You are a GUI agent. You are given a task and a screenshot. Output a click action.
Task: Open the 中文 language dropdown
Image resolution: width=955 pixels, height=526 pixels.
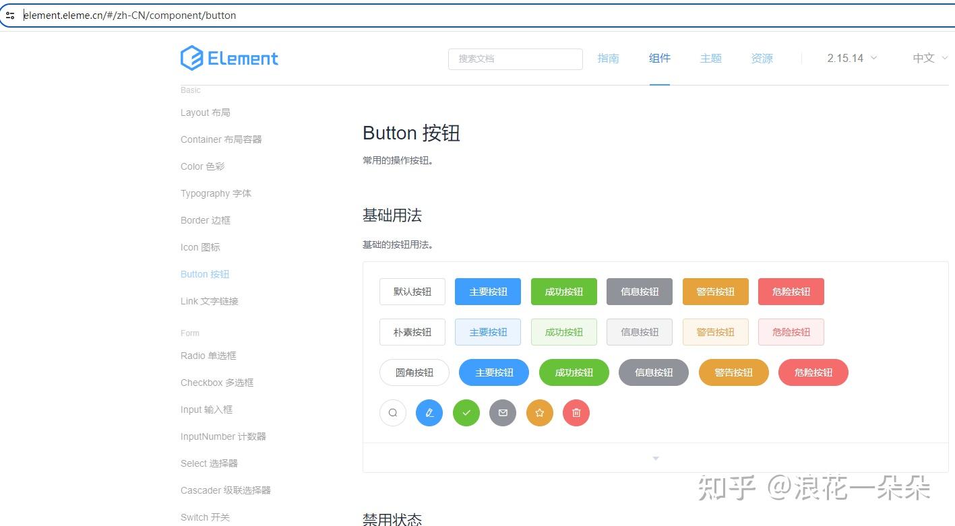[928, 58]
